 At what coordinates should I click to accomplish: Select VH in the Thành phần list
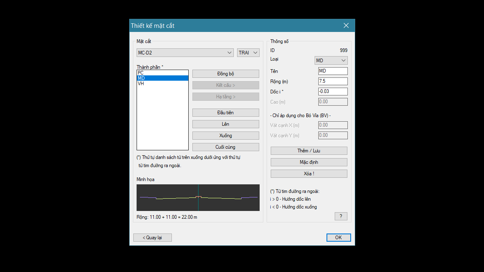pyautogui.click(x=162, y=84)
